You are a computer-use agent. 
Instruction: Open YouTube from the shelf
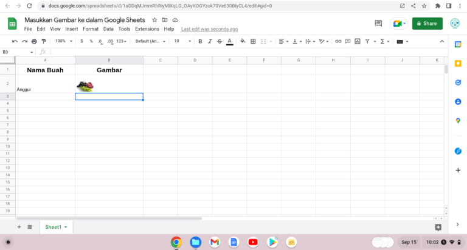pos(253,242)
